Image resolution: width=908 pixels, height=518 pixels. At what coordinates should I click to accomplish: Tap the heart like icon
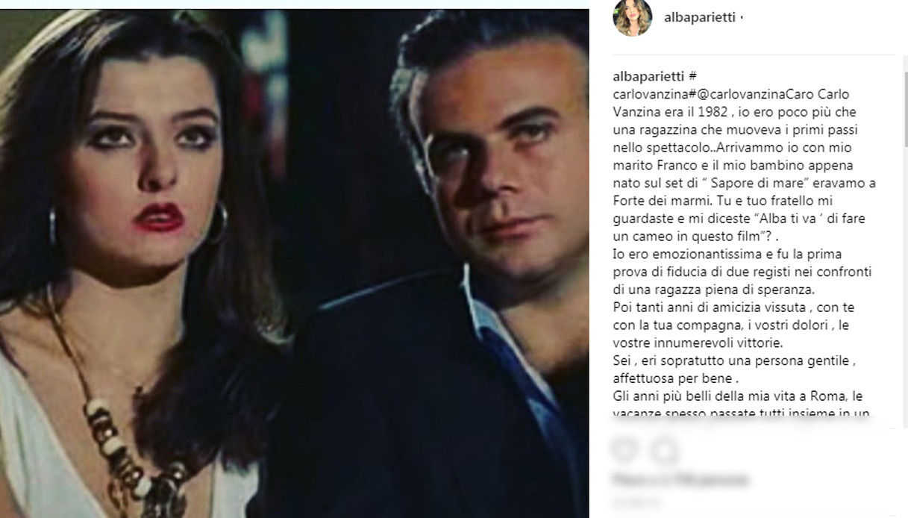624,450
